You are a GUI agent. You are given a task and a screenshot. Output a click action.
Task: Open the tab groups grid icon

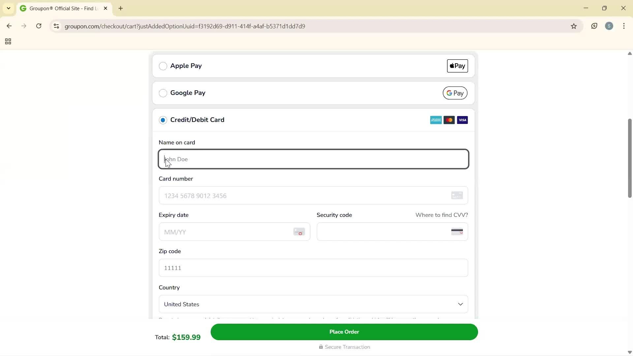pyautogui.click(x=8, y=41)
